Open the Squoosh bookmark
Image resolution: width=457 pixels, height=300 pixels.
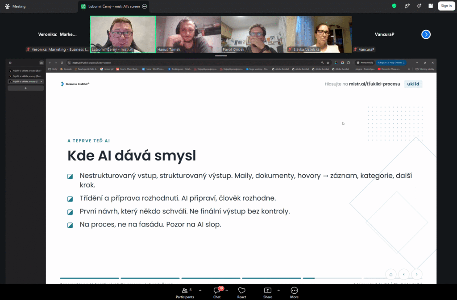point(66,69)
